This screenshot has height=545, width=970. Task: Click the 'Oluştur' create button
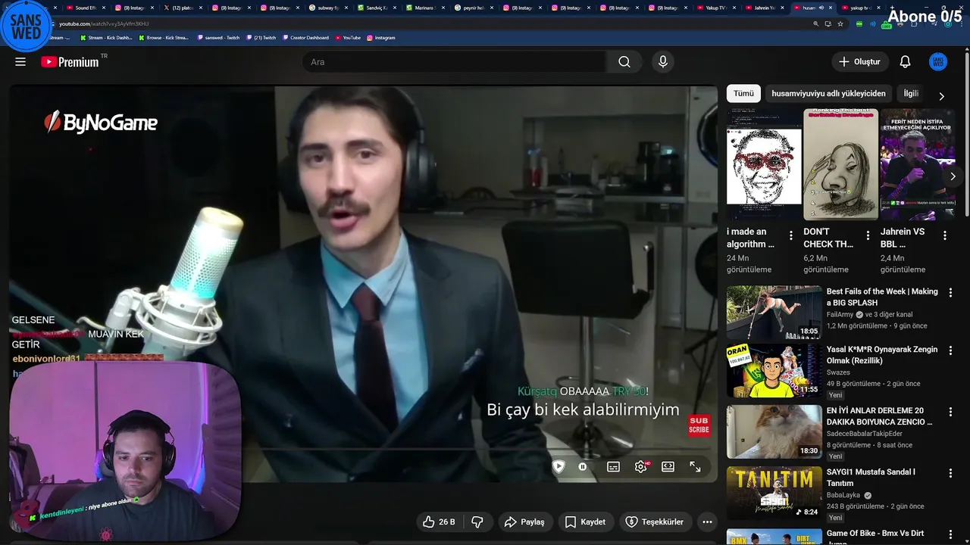[859, 62]
